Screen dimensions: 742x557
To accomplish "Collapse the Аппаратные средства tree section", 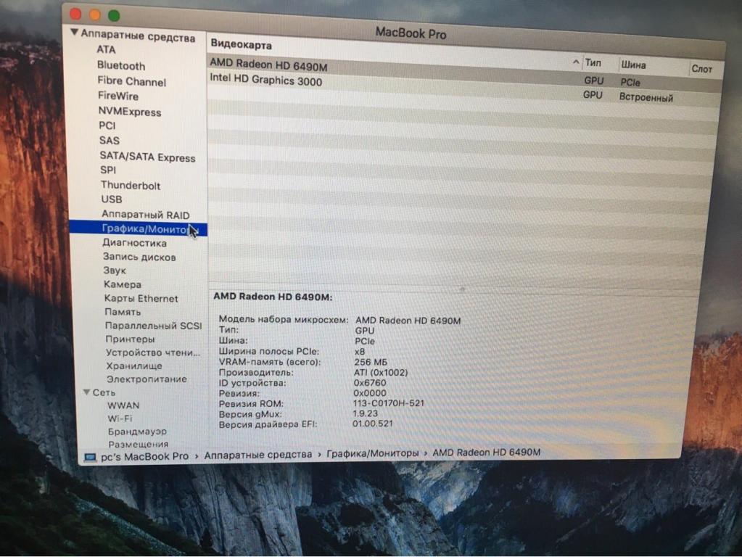I will (74, 33).
